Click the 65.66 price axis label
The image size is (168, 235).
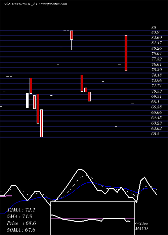[x=157, y=112]
